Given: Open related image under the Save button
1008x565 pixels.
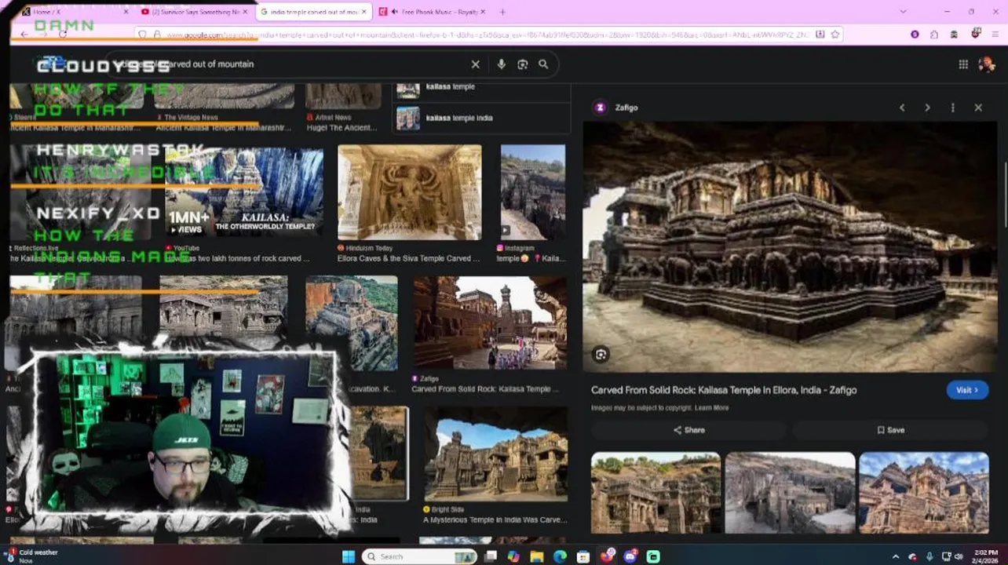Looking at the screenshot, I should click(924, 493).
